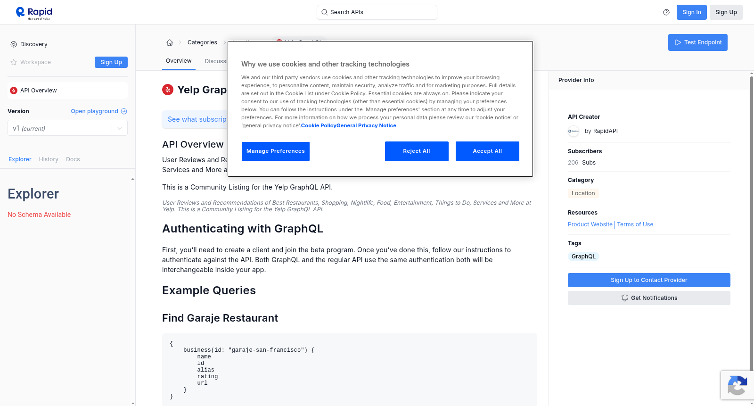Click the down arrow of Explorer panel scrollbar
Viewport: 754px width, 406px height.
133,403
